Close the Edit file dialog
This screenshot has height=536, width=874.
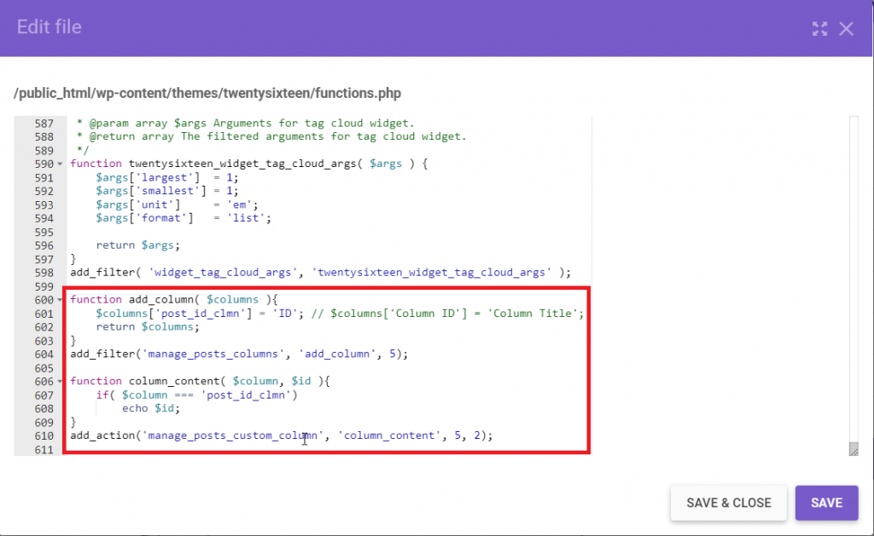[x=847, y=28]
